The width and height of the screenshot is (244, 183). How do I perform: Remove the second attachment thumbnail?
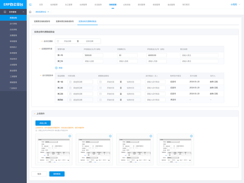pos(110,136)
